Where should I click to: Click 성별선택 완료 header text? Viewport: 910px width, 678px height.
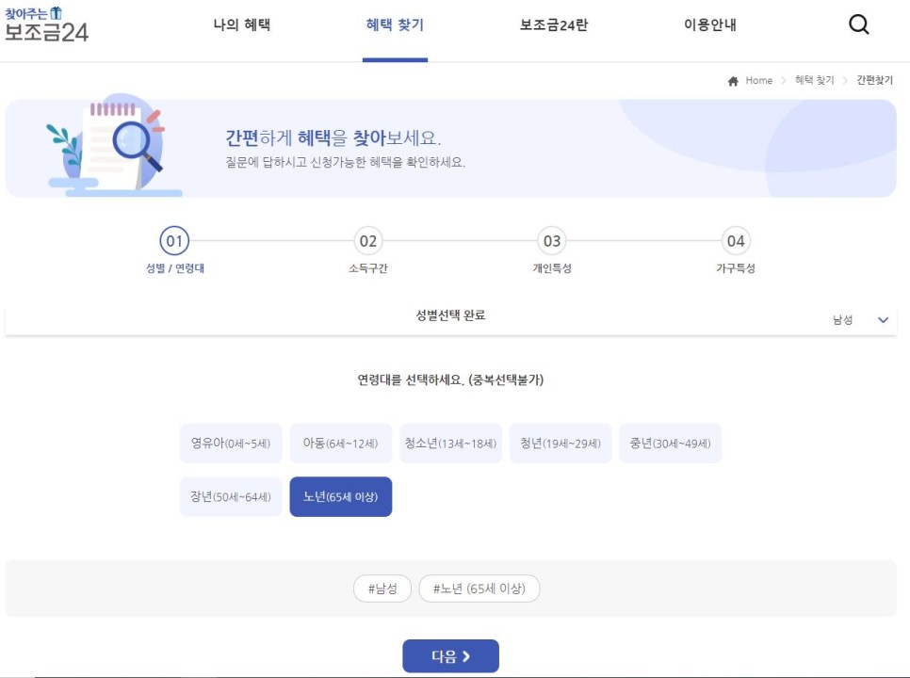[x=450, y=315]
